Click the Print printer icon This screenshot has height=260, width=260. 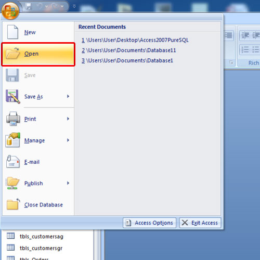tap(13, 119)
